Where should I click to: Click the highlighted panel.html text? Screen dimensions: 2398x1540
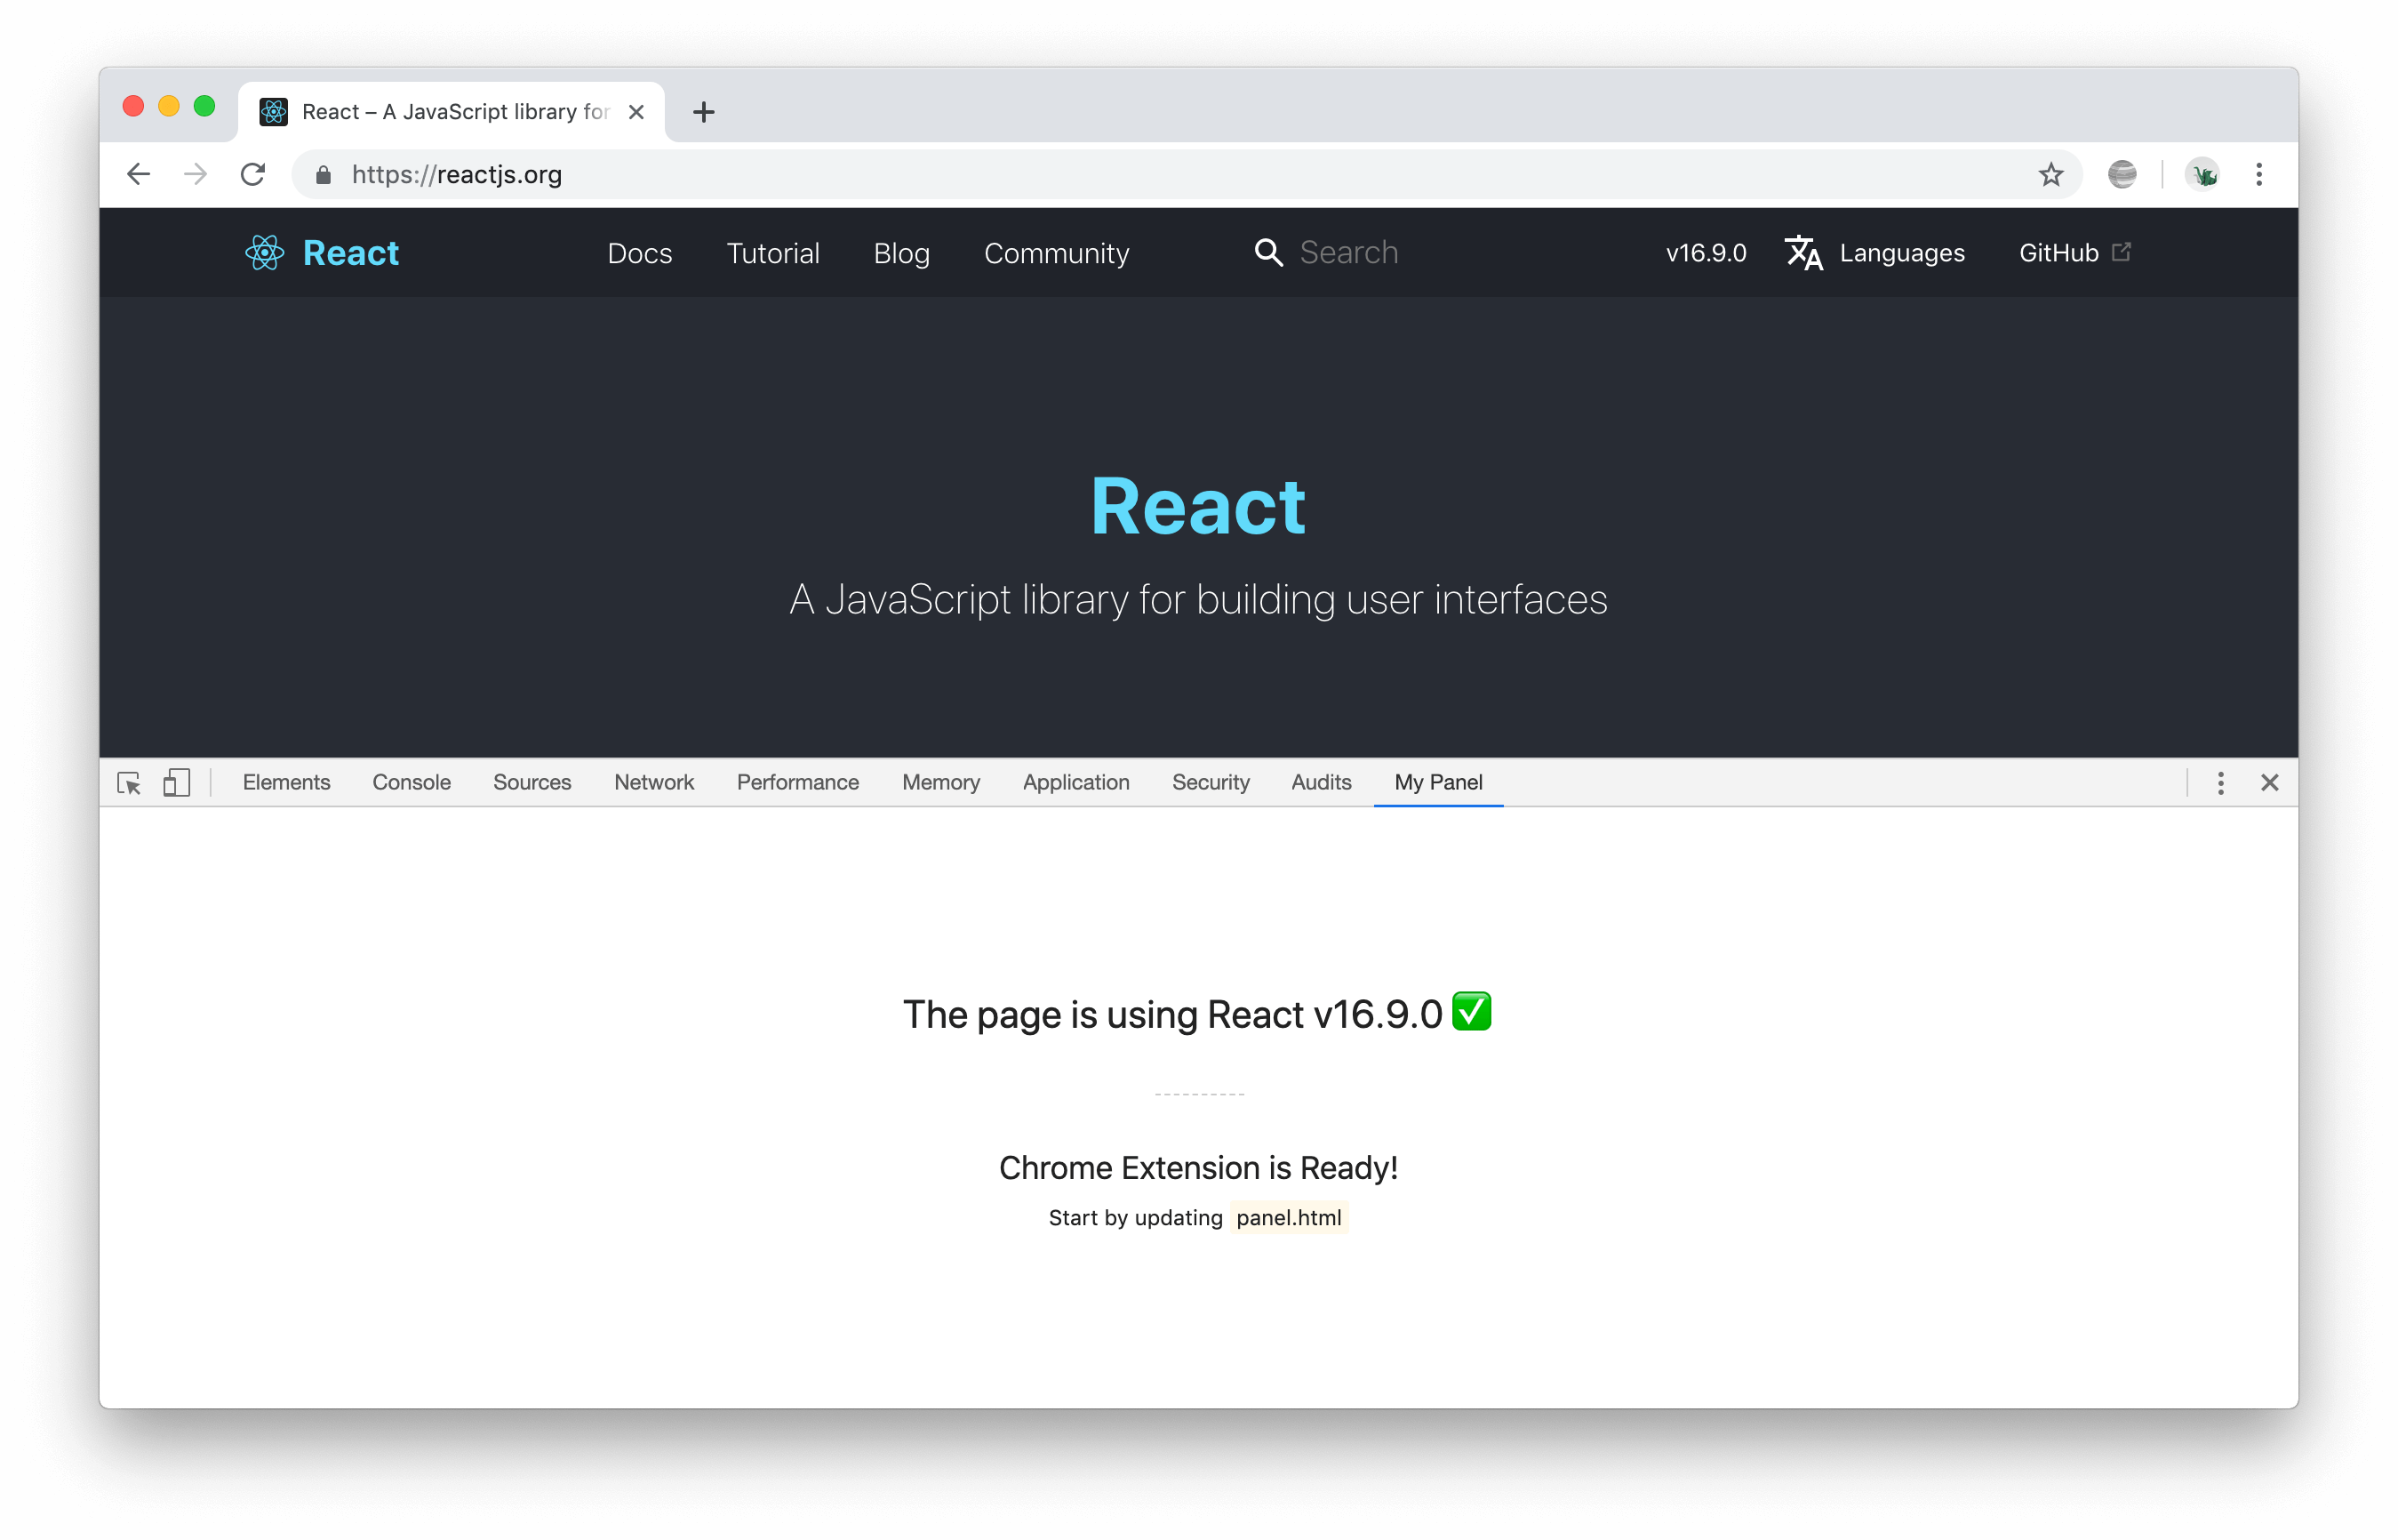(x=1289, y=1217)
